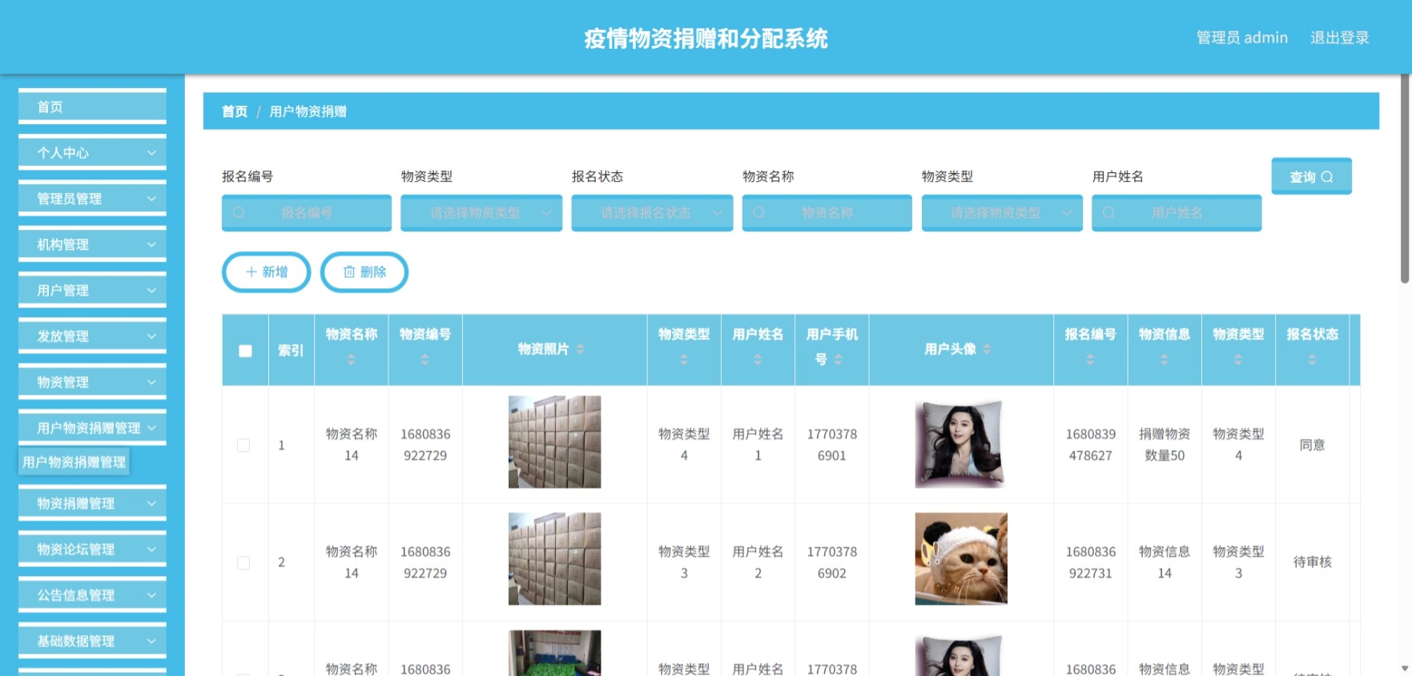The width and height of the screenshot is (1412, 676).
Task: Click the sort icon for 报名状态 column
Action: (1312, 360)
